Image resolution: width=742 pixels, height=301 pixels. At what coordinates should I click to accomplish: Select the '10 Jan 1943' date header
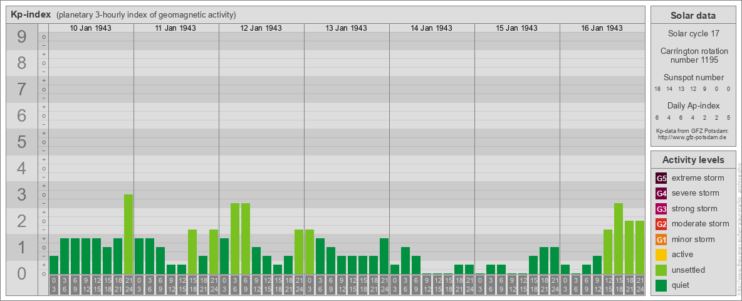90,28
